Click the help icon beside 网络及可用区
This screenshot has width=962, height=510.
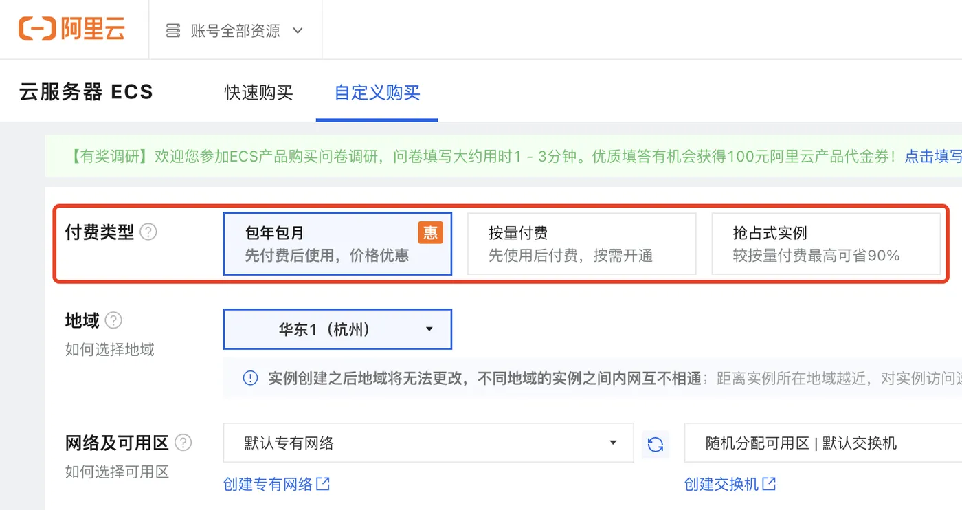coord(183,443)
